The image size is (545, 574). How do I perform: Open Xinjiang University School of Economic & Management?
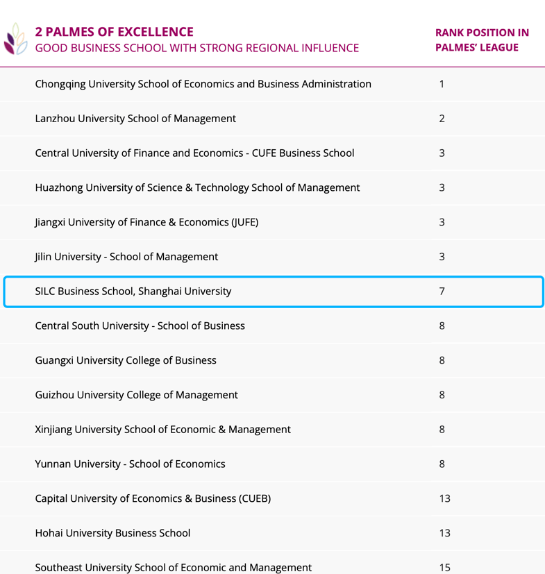tap(162, 429)
